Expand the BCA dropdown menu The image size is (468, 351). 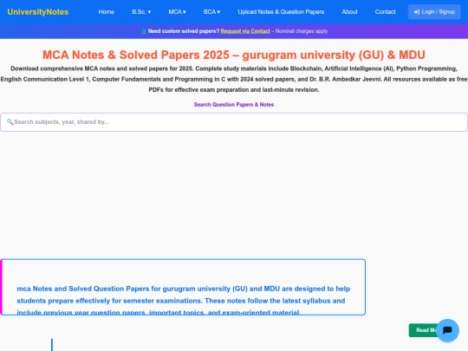coord(211,12)
